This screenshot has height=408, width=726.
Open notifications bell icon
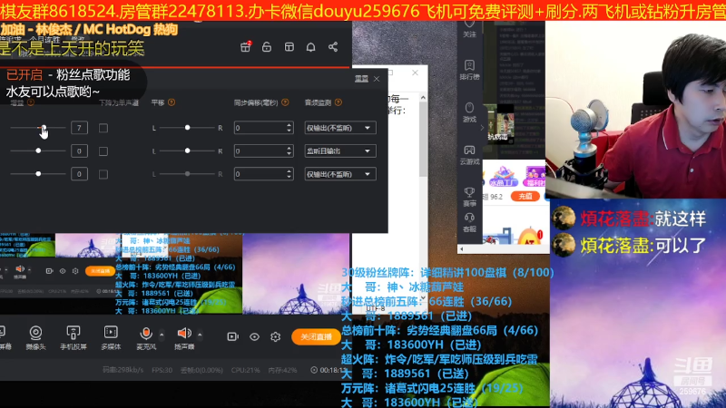coord(310,47)
